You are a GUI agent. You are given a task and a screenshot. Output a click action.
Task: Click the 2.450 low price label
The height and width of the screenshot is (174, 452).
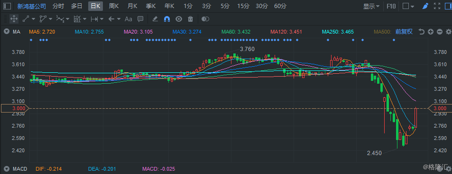pos(375,153)
